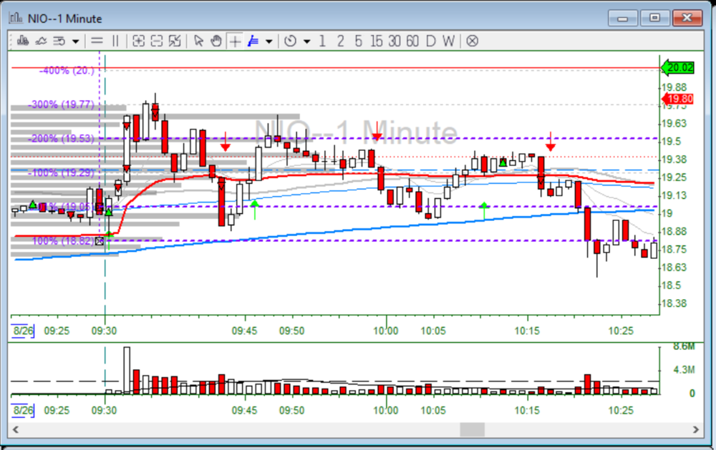Select the vertical lines tool
This screenshot has height=450, width=716.
(x=115, y=41)
